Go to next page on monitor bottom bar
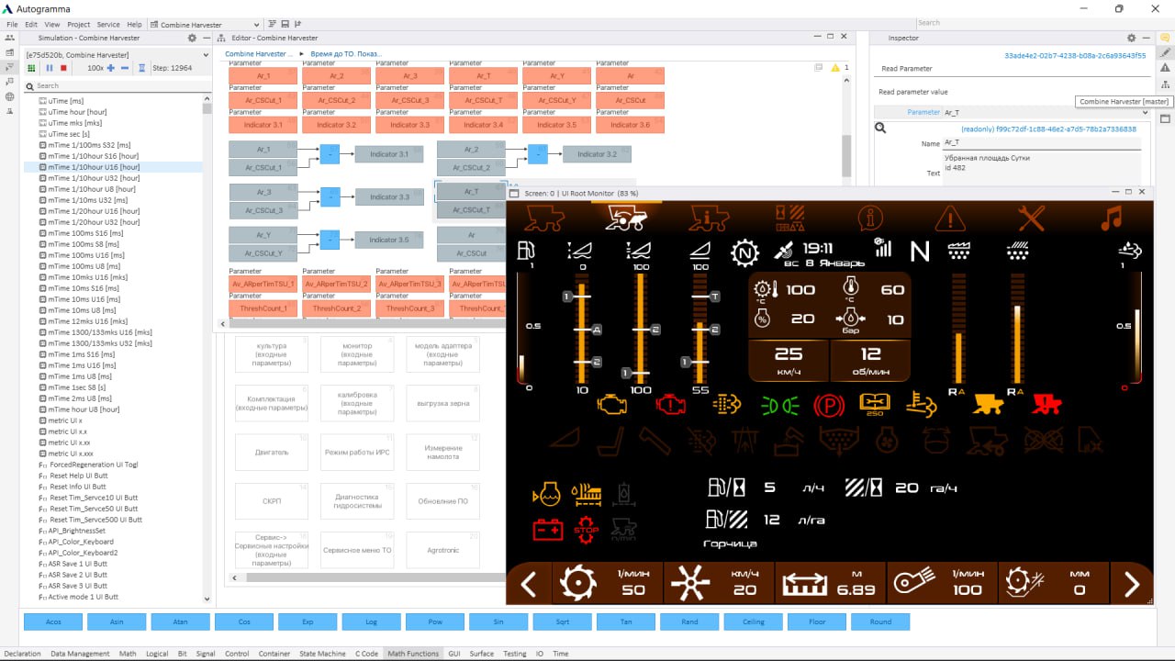 point(1131,584)
